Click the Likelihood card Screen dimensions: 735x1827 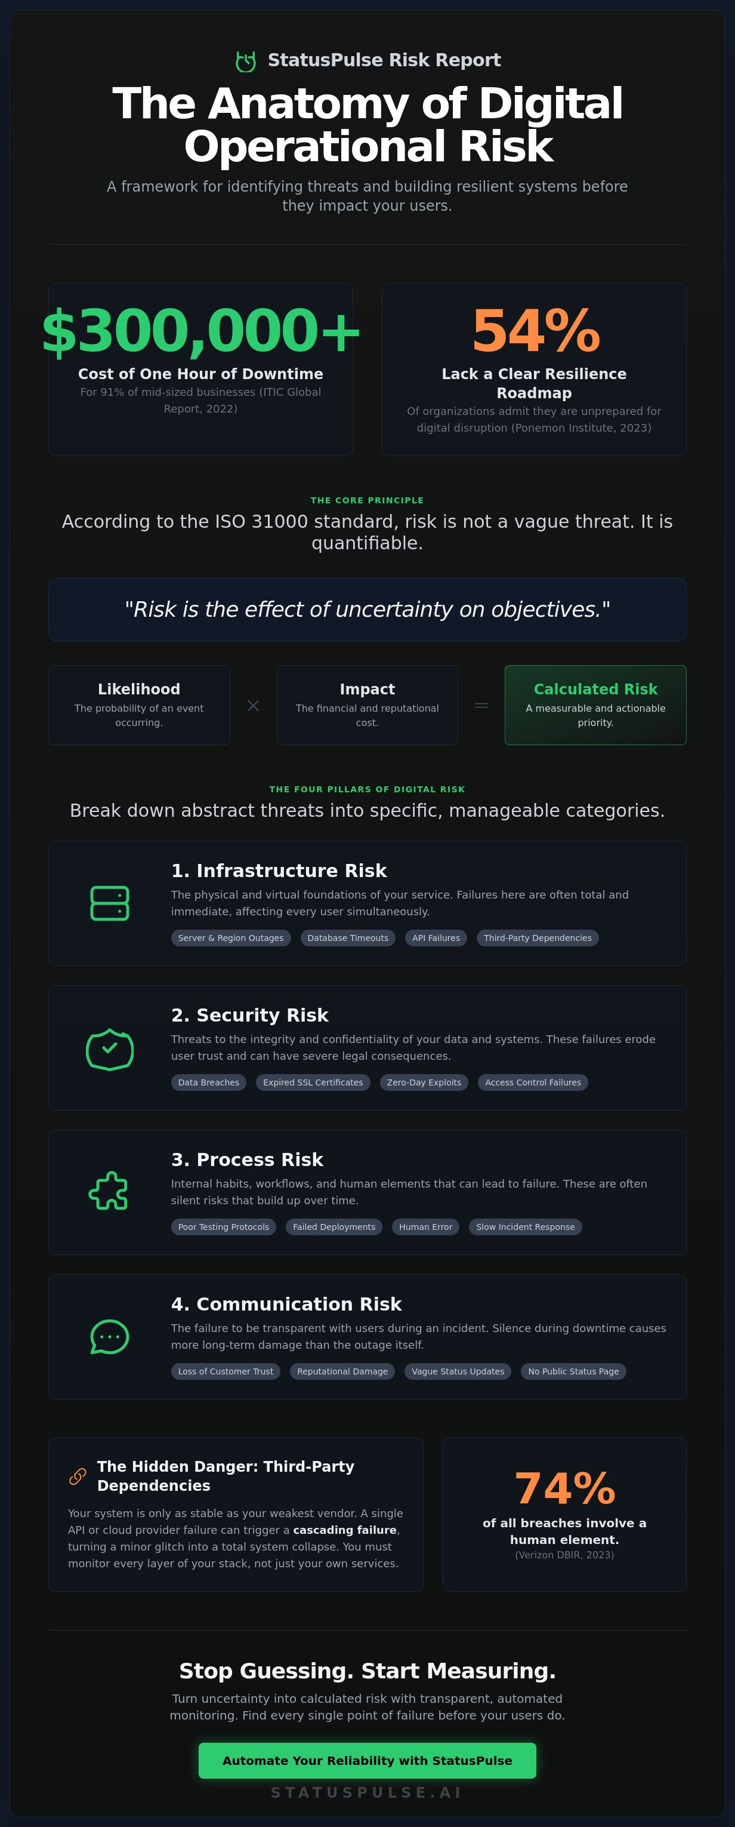point(139,705)
